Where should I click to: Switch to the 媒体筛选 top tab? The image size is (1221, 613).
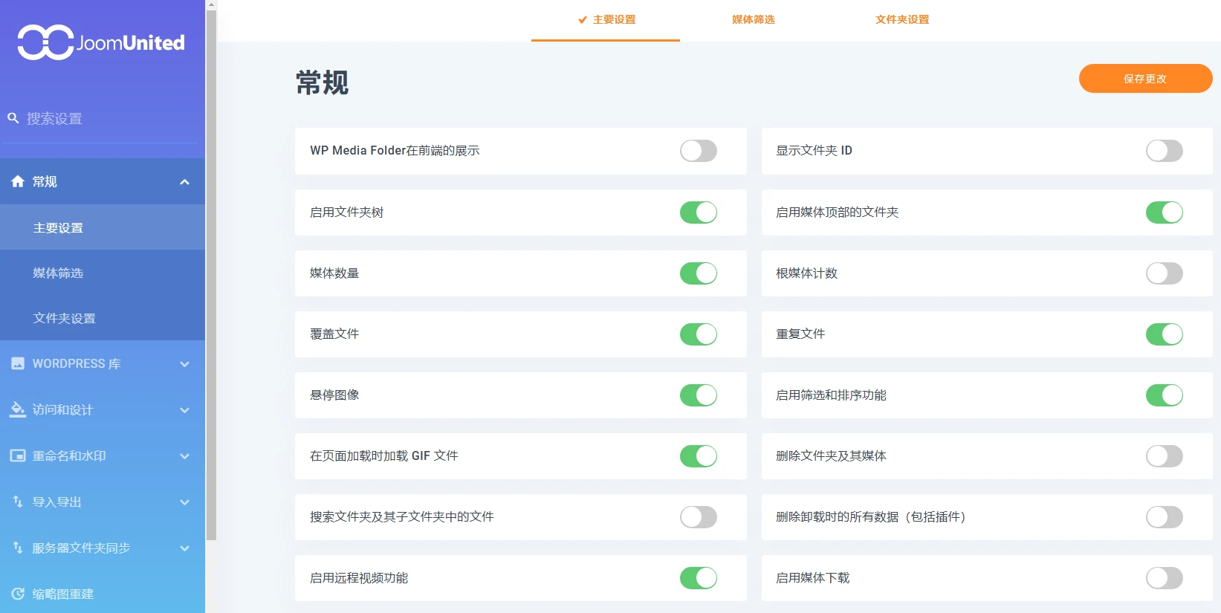tap(754, 20)
